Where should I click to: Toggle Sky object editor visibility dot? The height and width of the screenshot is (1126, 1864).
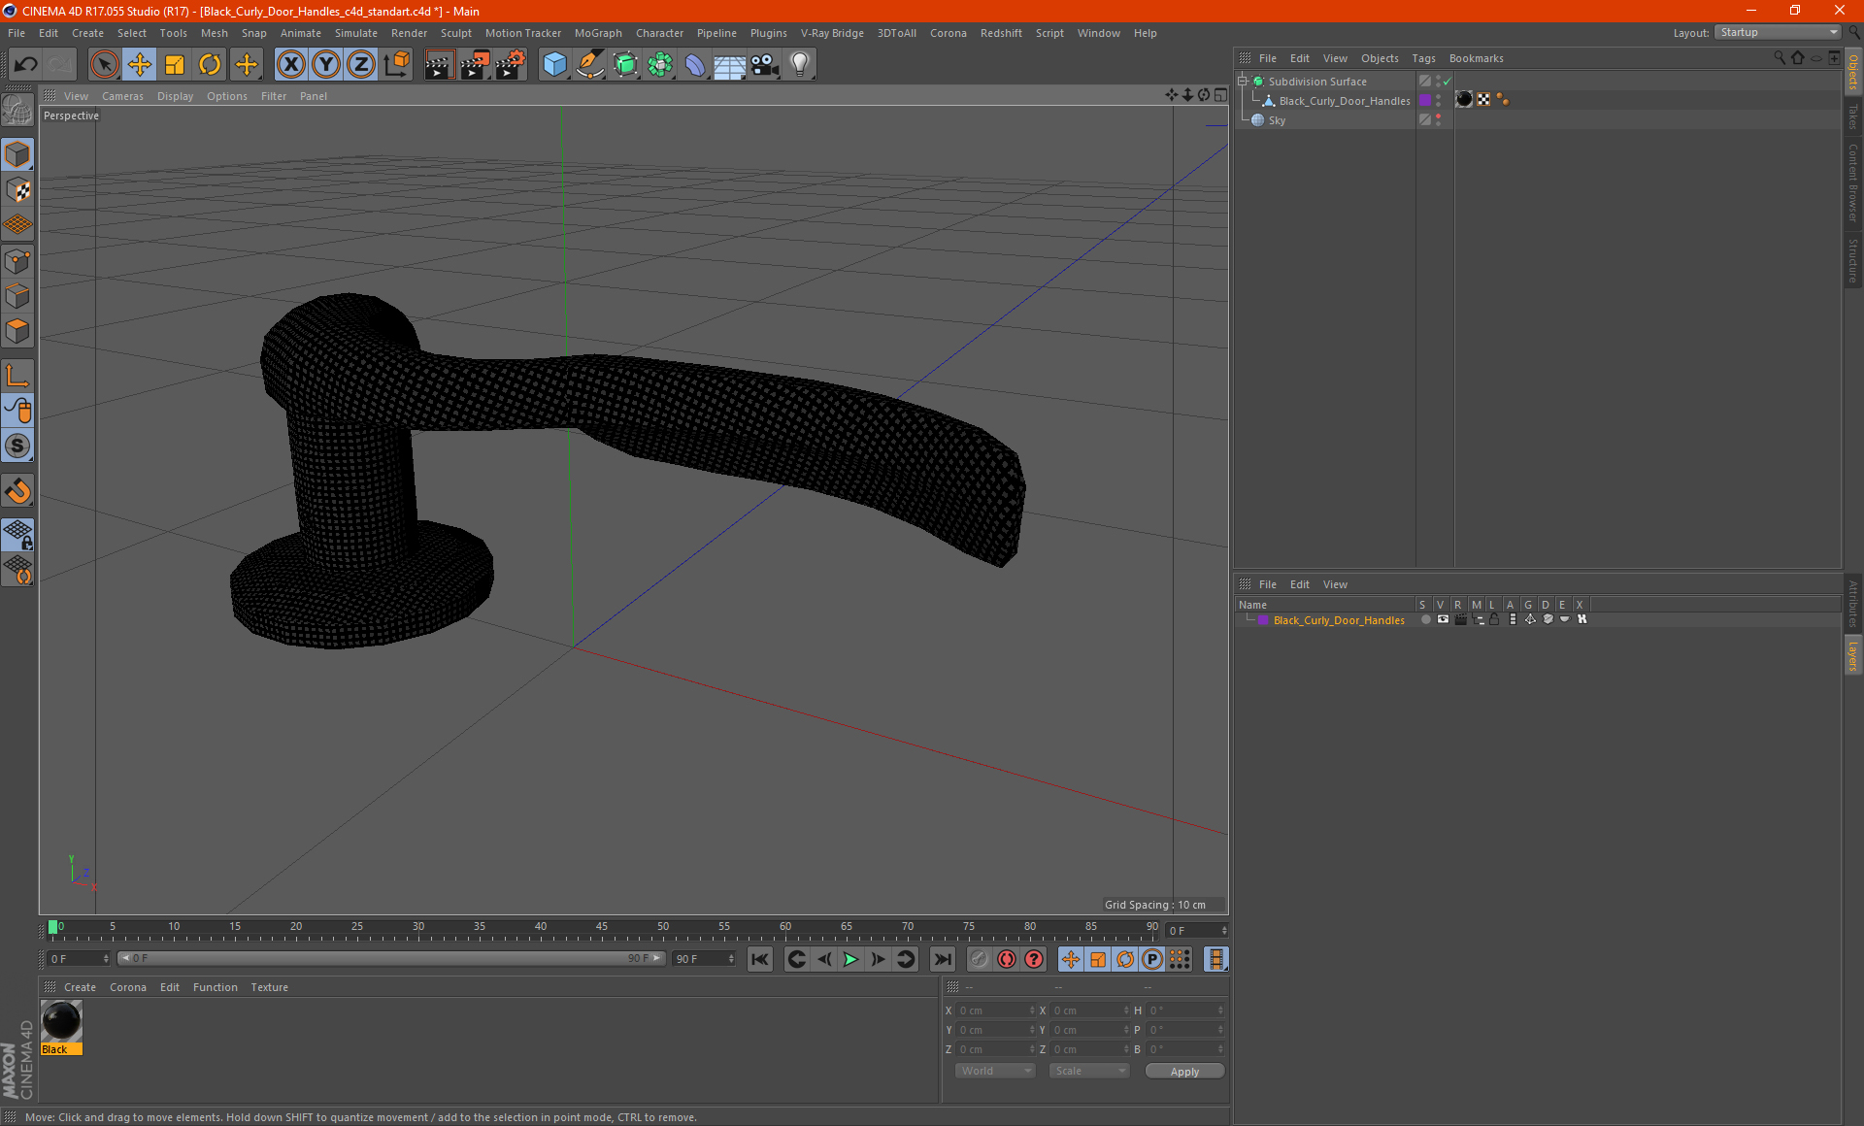(1438, 116)
